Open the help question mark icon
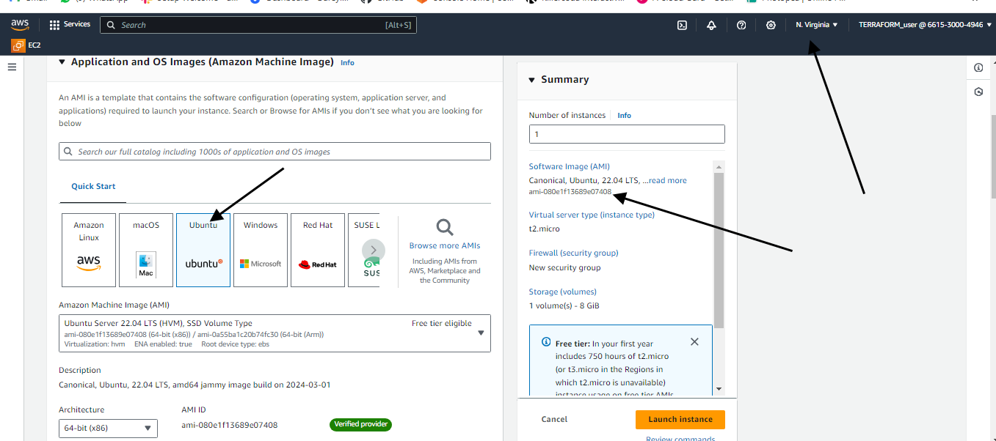 point(741,25)
